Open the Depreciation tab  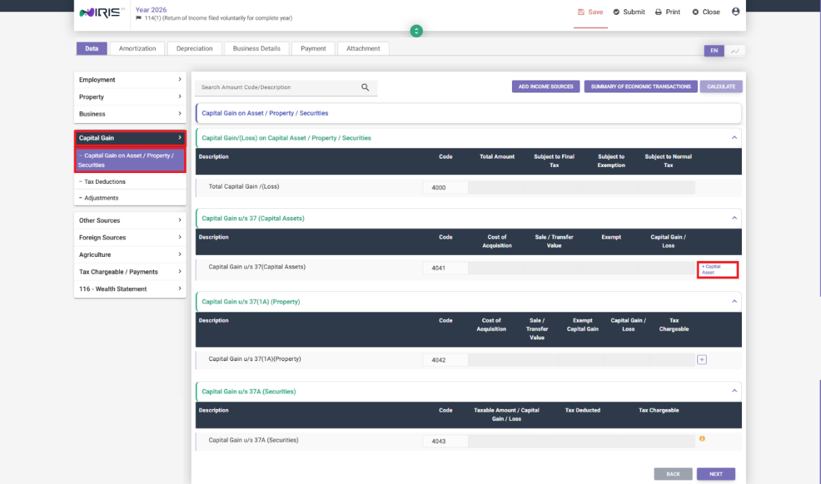(x=195, y=49)
